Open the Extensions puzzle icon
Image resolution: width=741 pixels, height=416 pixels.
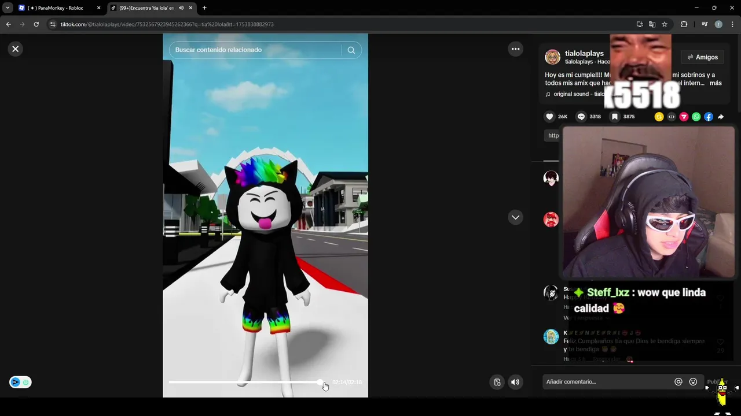point(684,24)
